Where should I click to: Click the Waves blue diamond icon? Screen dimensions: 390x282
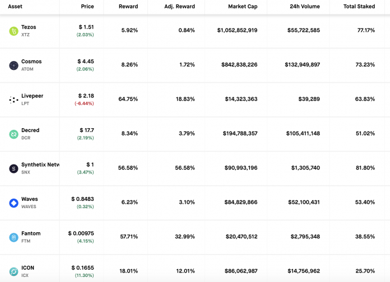click(13, 203)
